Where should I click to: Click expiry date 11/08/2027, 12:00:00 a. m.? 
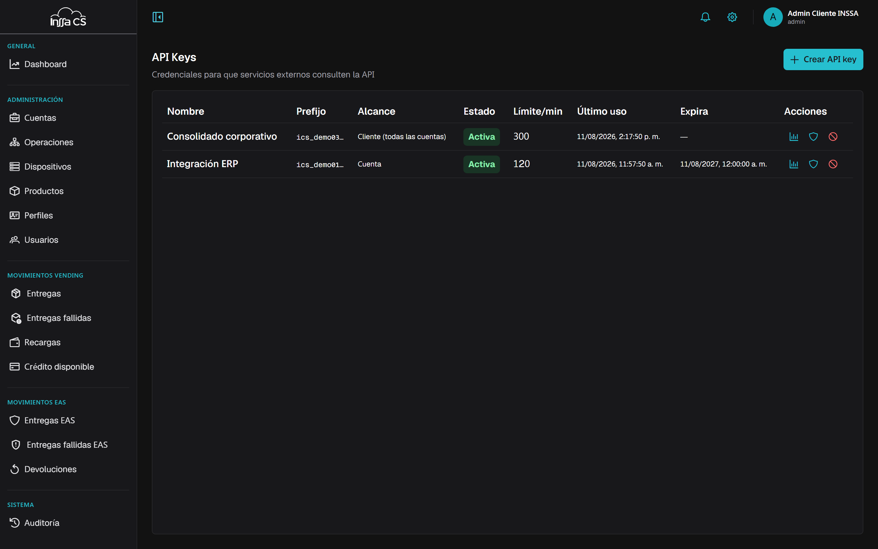[x=723, y=164]
